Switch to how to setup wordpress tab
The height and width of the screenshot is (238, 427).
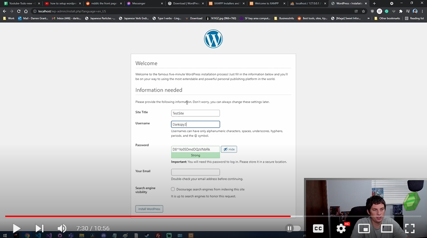(x=62, y=3)
